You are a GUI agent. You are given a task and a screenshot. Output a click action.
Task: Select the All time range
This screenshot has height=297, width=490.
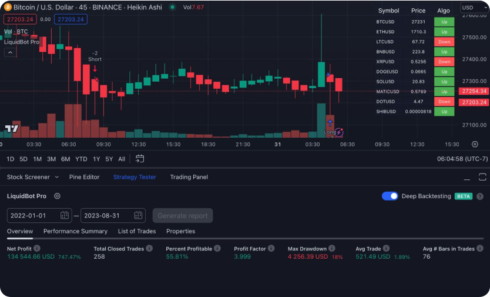click(x=122, y=159)
